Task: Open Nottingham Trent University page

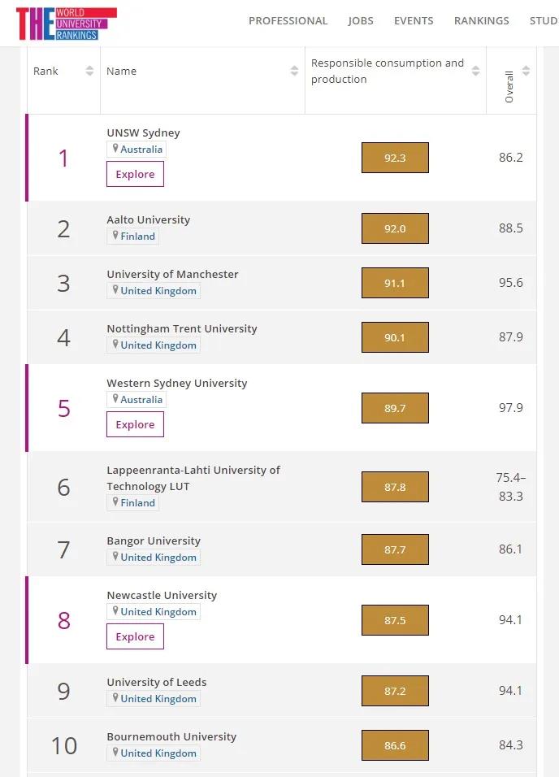Action: [181, 328]
